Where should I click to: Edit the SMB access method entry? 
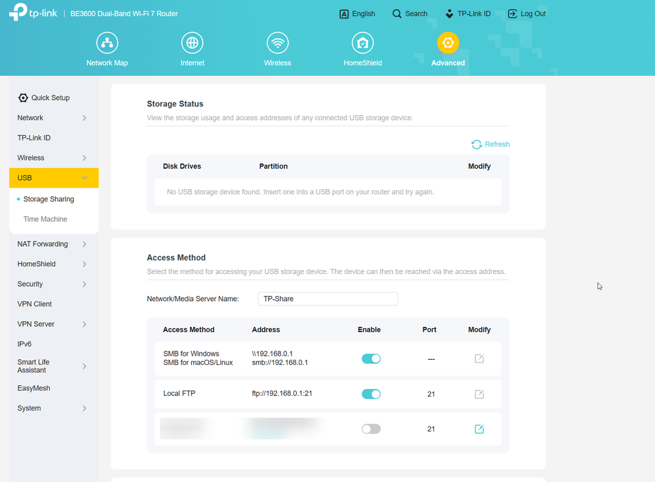479,358
